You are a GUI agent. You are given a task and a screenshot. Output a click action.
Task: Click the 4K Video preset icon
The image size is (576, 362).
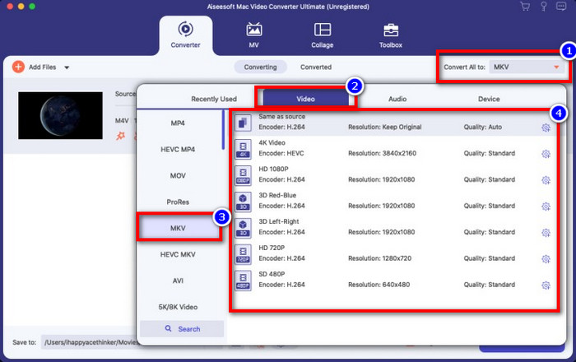tap(243, 149)
